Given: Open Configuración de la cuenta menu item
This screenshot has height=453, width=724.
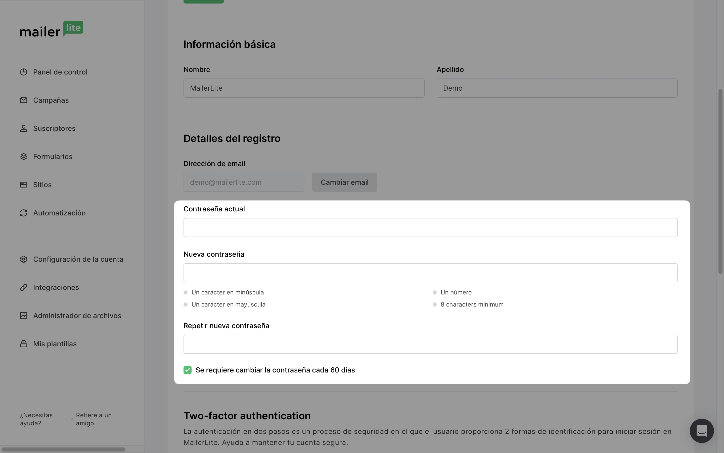Looking at the screenshot, I should 78,259.
